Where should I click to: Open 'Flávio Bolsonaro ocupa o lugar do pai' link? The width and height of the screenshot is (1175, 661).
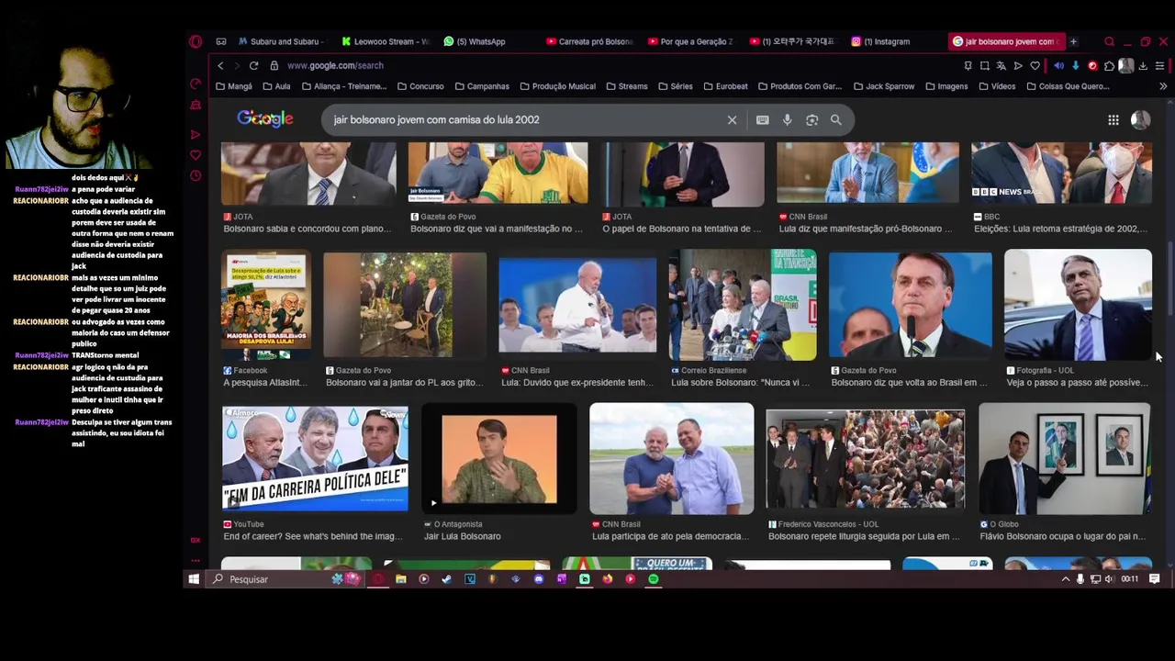click(1063, 536)
